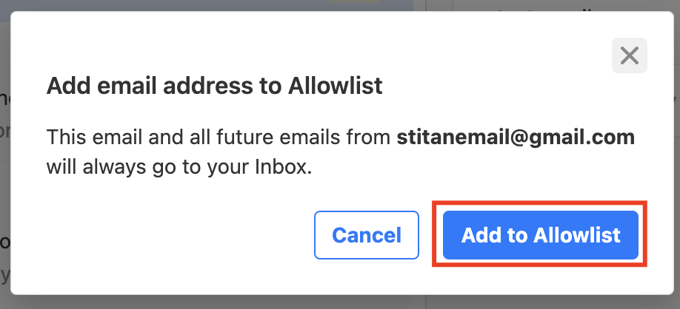Image resolution: width=680 pixels, height=309 pixels.
Task: Exit the popup using its close cross
Action: tap(630, 55)
